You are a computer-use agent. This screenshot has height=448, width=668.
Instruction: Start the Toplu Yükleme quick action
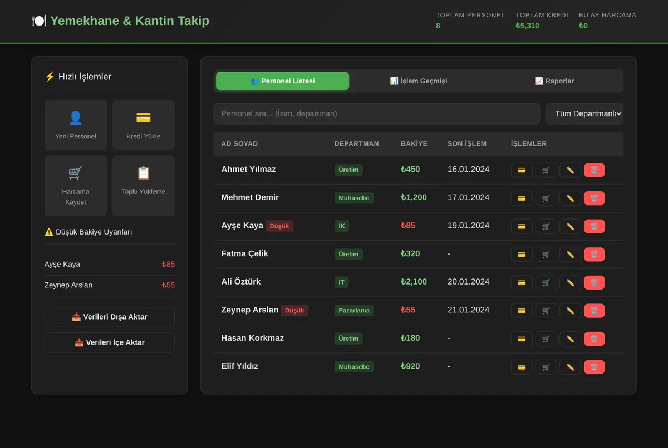click(144, 186)
